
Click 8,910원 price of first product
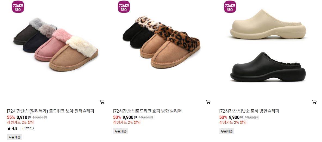click(x=24, y=118)
